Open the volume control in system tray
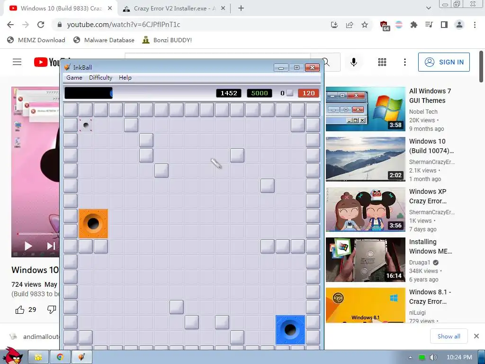Viewport: 485px width, 364px height. pyautogui.click(x=433, y=357)
